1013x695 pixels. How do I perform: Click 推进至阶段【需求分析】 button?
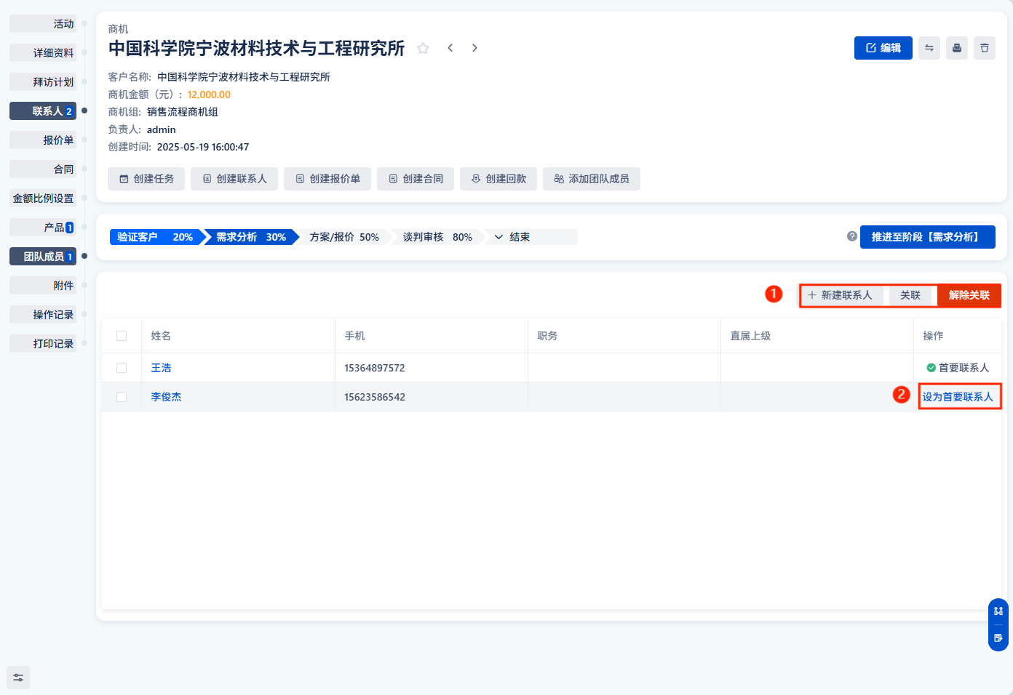pos(928,237)
